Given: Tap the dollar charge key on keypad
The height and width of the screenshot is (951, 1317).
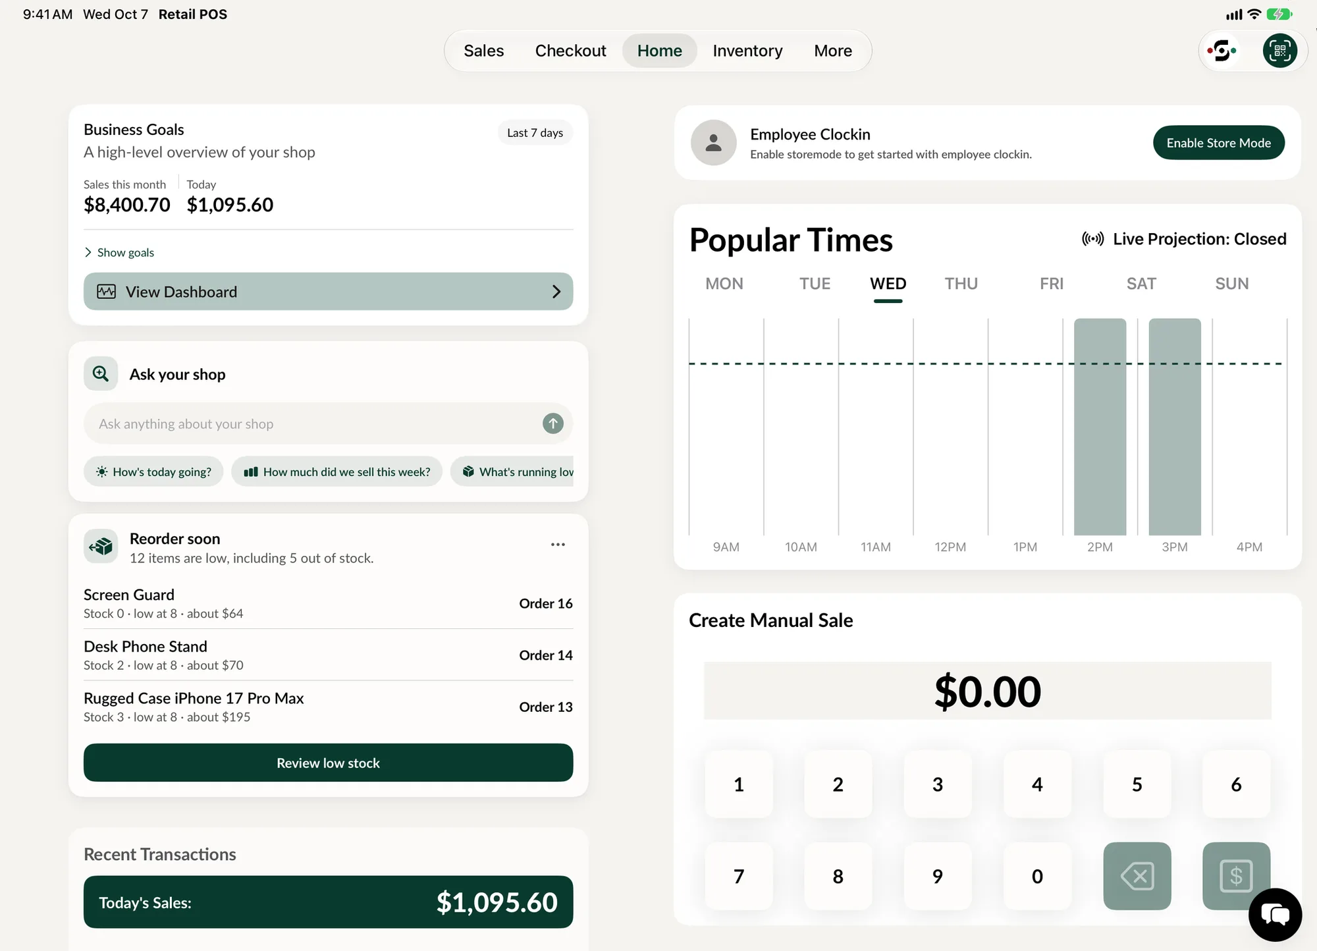Looking at the screenshot, I should coord(1236,876).
